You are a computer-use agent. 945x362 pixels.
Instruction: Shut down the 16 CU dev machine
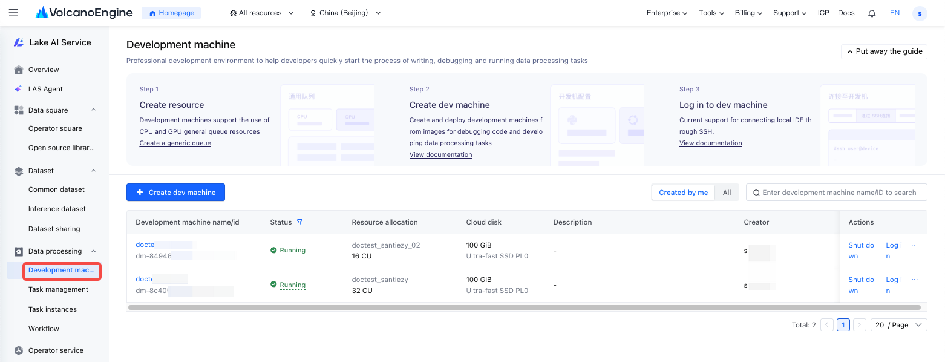pyautogui.click(x=862, y=251)
